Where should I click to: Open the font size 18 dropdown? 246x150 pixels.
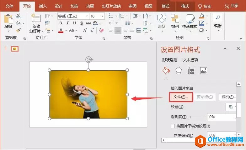102,16
